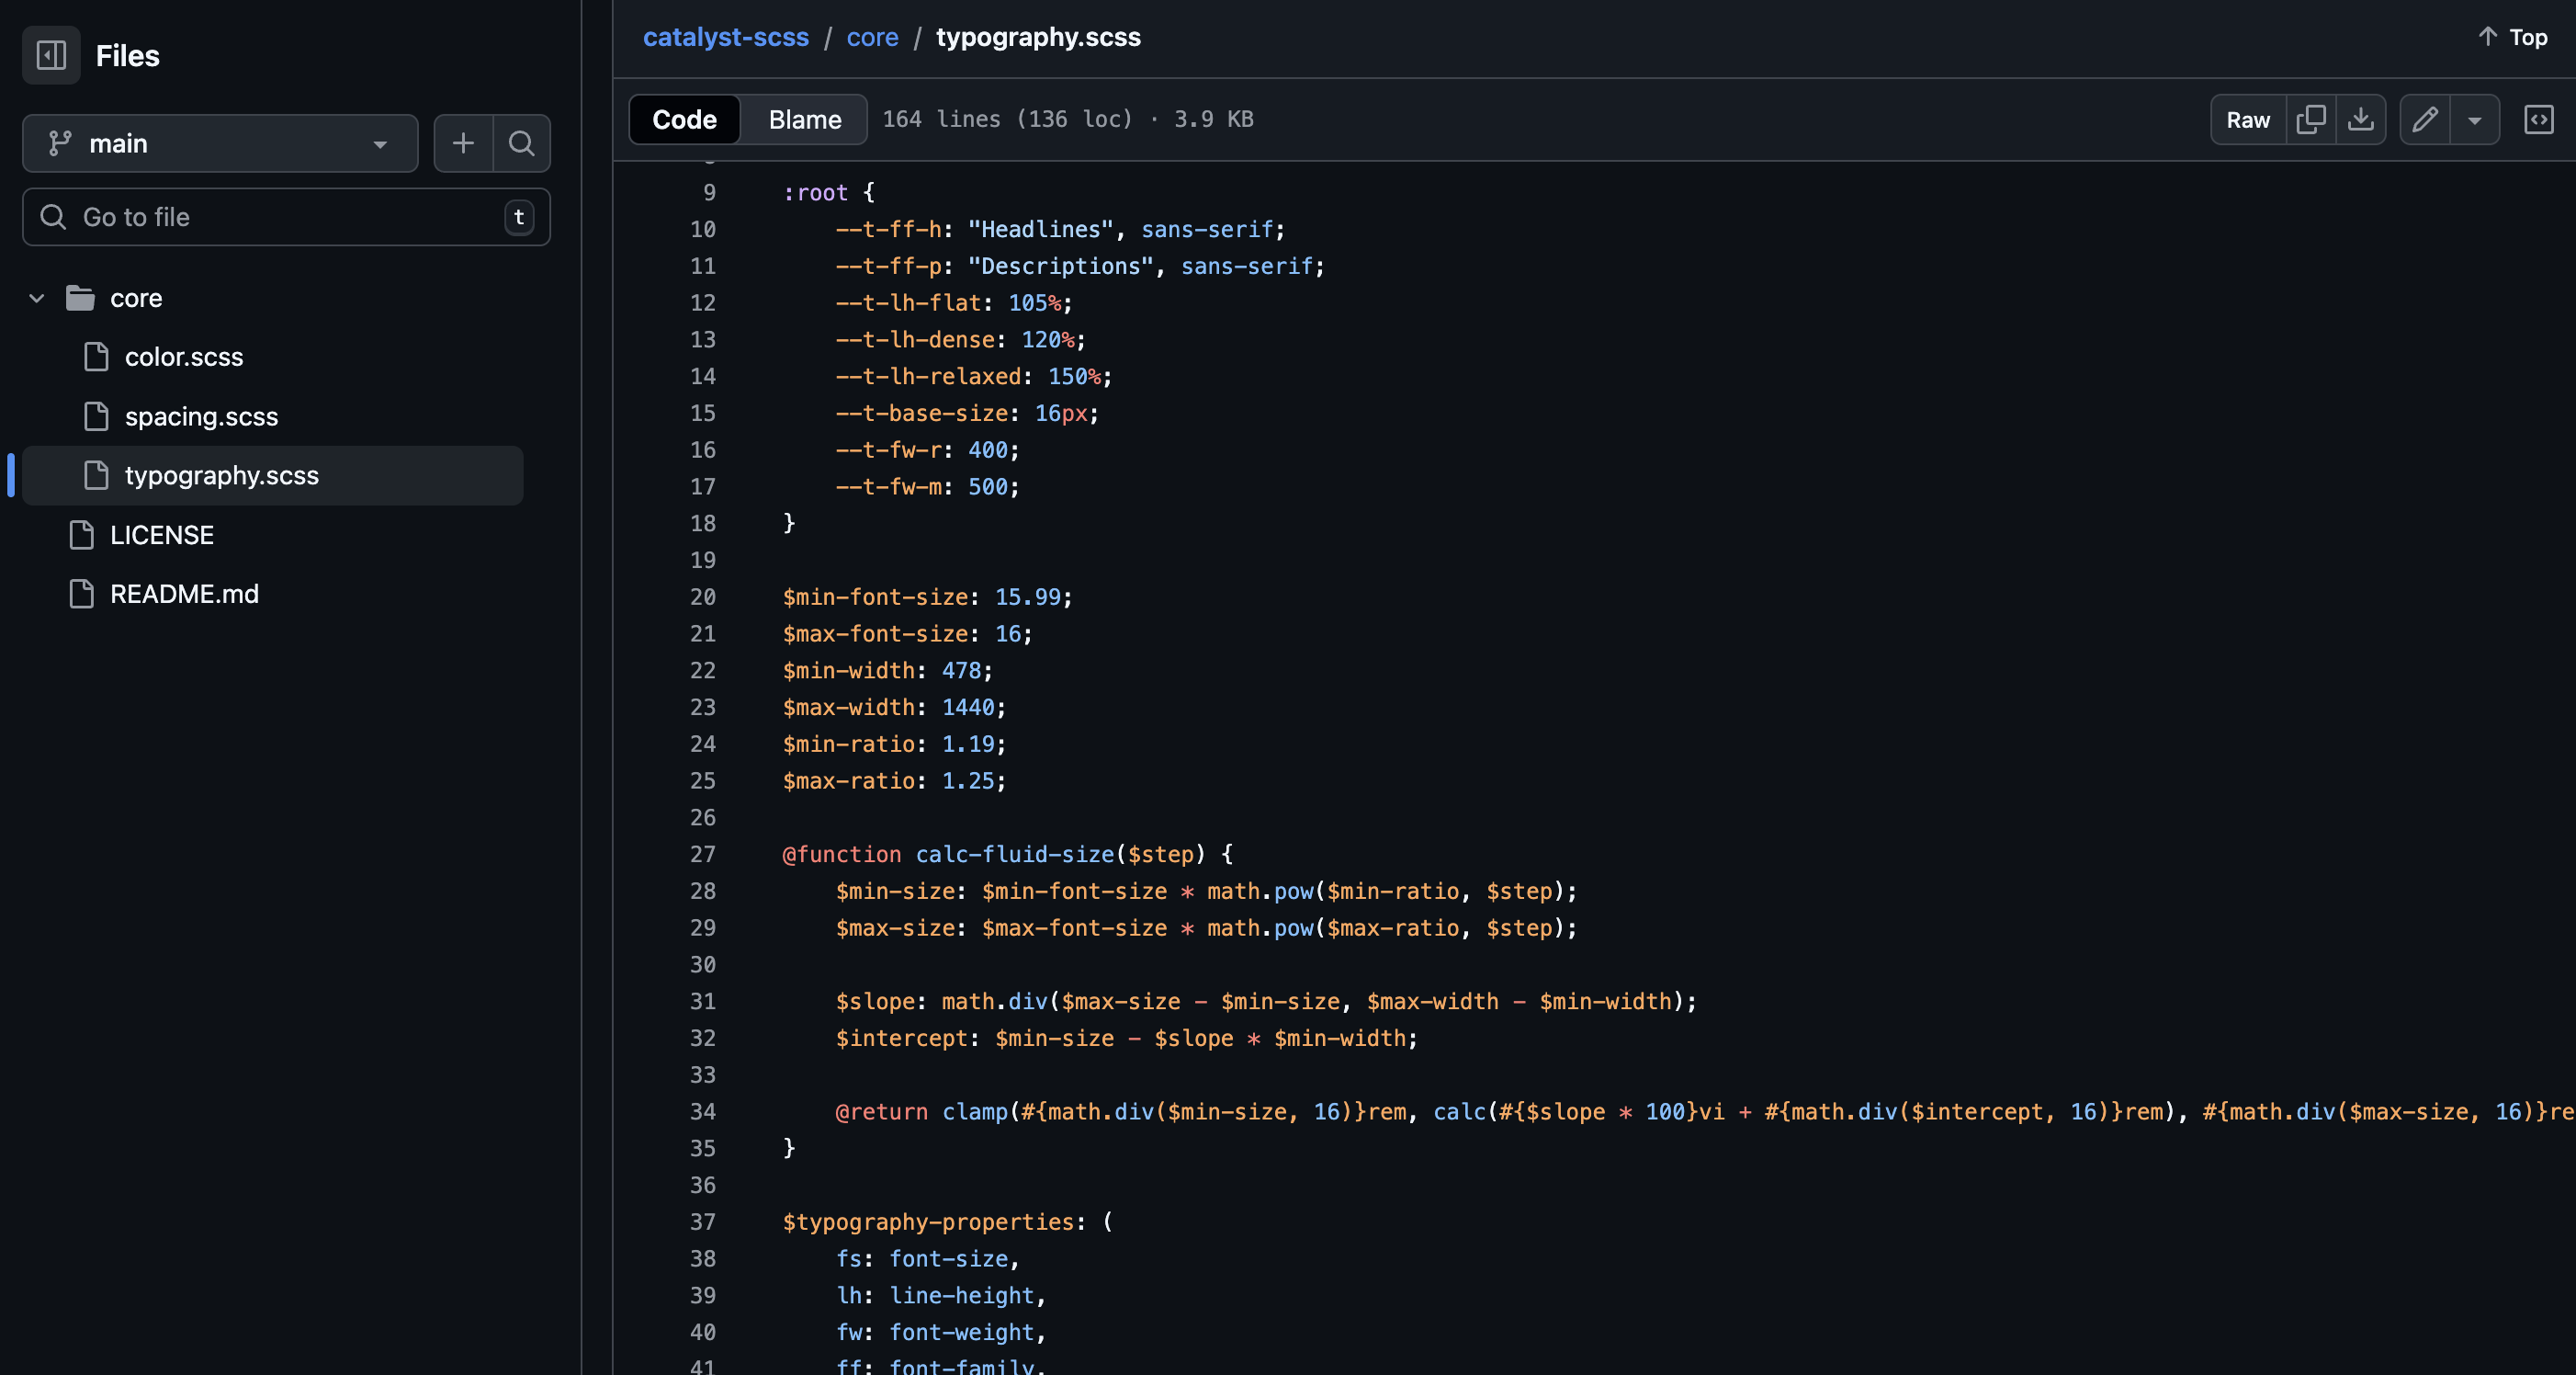Click the add file plus icon

click(463, 143)
